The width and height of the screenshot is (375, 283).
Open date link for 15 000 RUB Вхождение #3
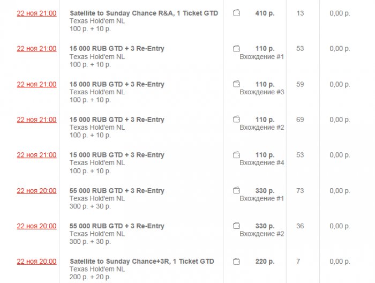point(36,84)
